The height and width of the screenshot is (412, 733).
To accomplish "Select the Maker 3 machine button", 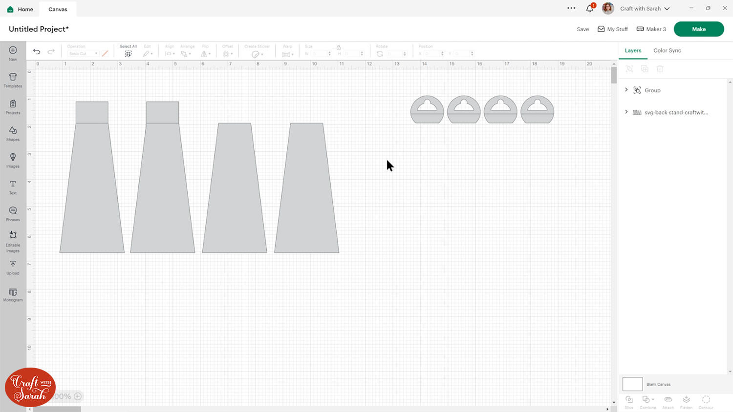I will 651,29.
